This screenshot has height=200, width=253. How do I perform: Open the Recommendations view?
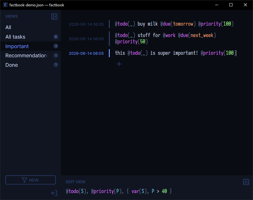31,55
